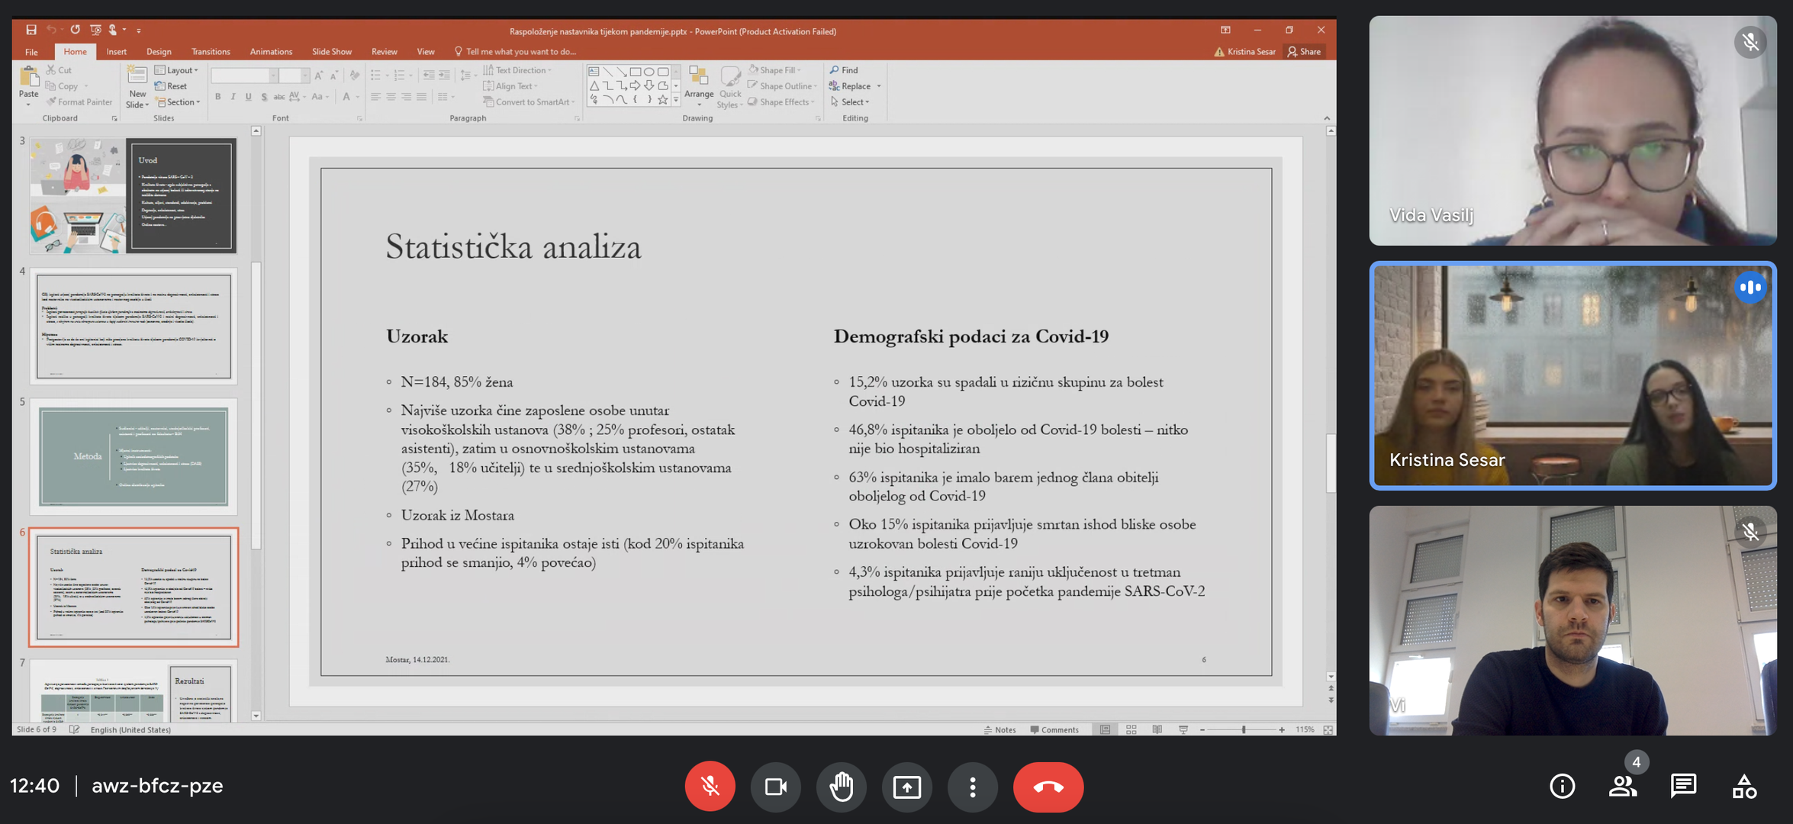
Task: Expand the Select dropdown in the Editing group
Action: coord(854,102)
